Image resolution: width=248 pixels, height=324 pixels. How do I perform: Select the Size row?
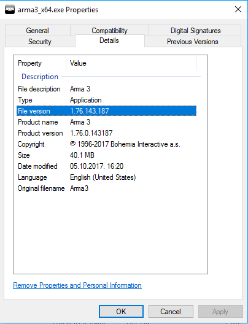click(x=106, y=155)
